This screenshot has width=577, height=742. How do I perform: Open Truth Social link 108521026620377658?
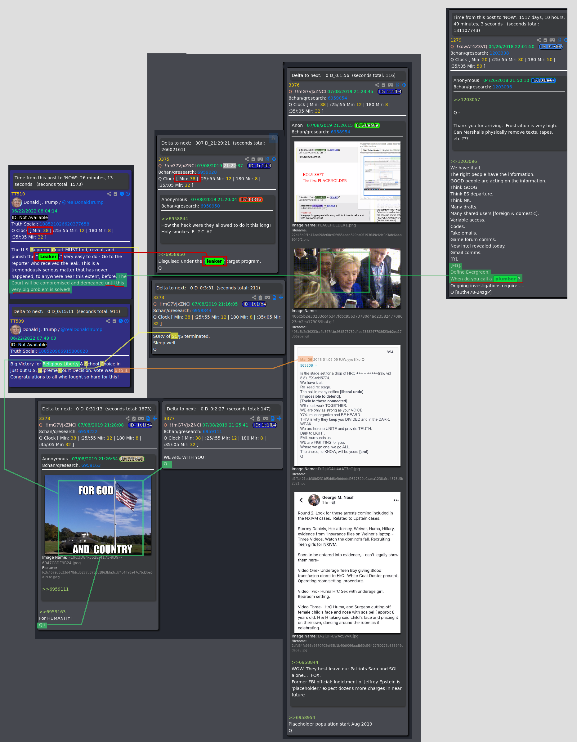click(x=64, y=224)
